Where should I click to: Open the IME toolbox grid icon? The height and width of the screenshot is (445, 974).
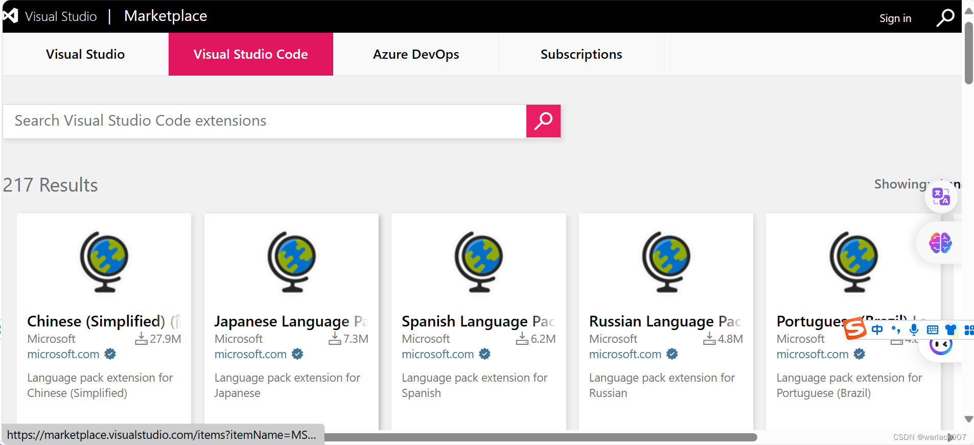click(968, 330)
